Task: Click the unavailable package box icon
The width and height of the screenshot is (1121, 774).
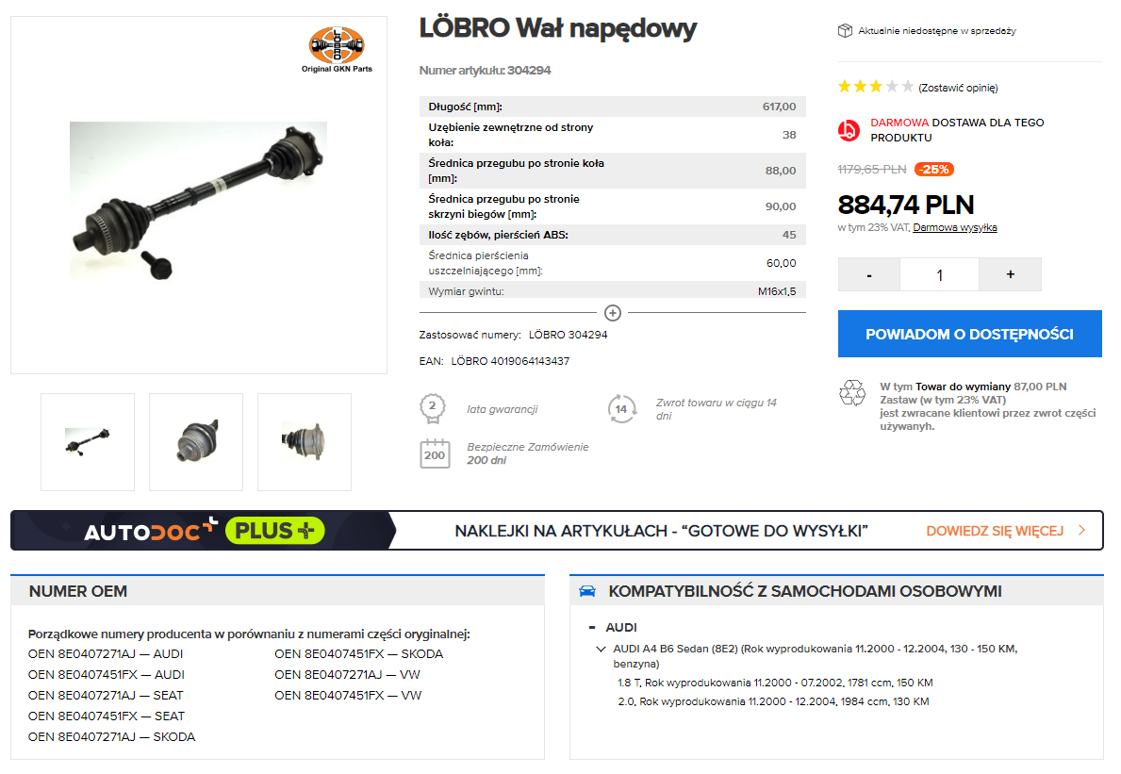Action: pos(845,31)
